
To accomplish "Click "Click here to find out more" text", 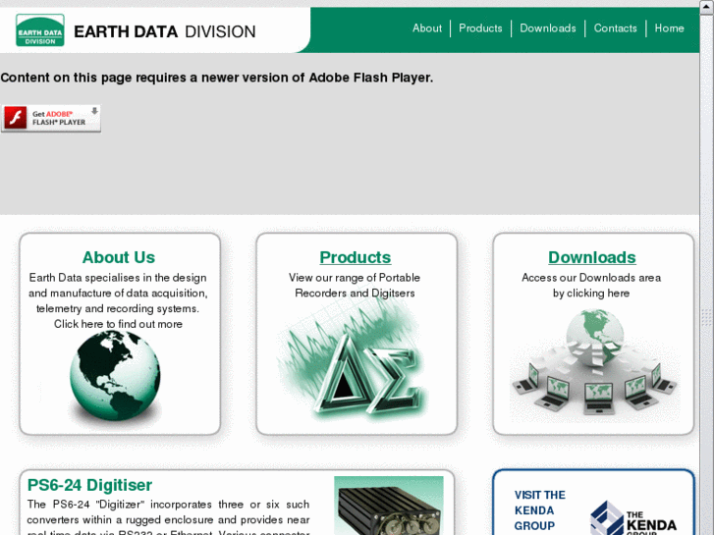I will pos(119,324).
